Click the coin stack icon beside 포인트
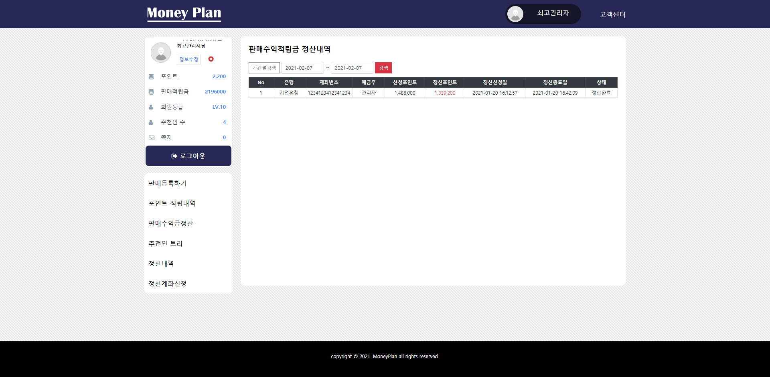Viewport: 770px width, 377px height. 151,77
